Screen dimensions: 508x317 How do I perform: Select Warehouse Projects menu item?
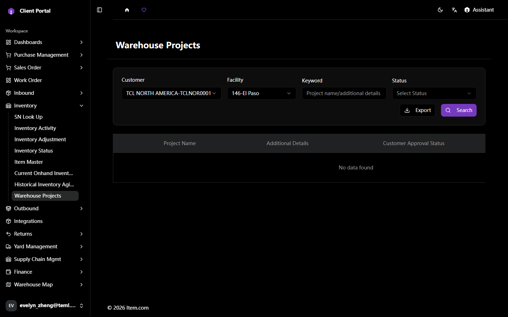click(x=45, y=196)
